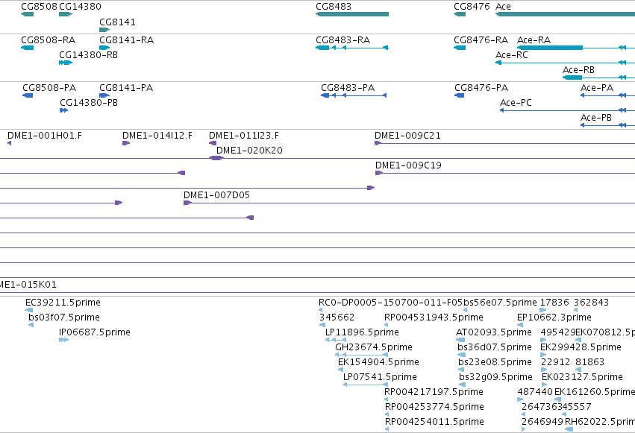Select the IP06687.5prime EST arrows
The width and height of the screenshot is (635, 433).
pyautogui.click(x=64, y=340)
